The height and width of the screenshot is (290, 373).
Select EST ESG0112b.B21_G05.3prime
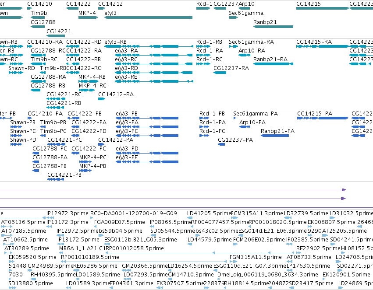click(x=141, y=240)
